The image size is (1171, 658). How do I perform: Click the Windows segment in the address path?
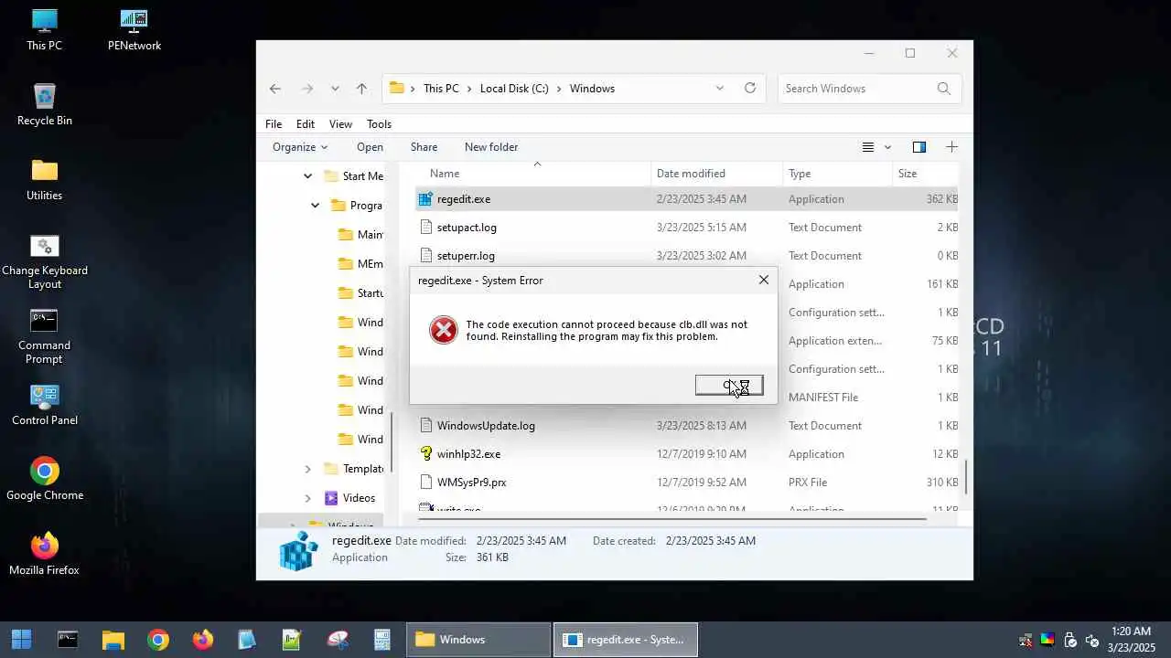pos(592,89)
